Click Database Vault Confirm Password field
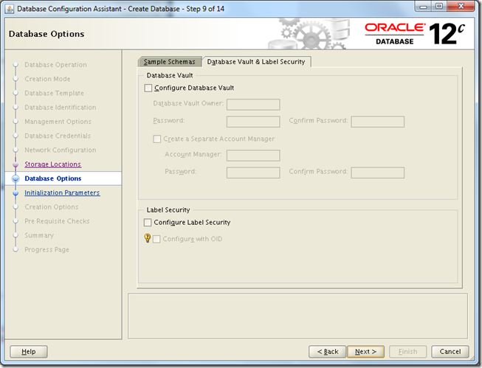 377,122
